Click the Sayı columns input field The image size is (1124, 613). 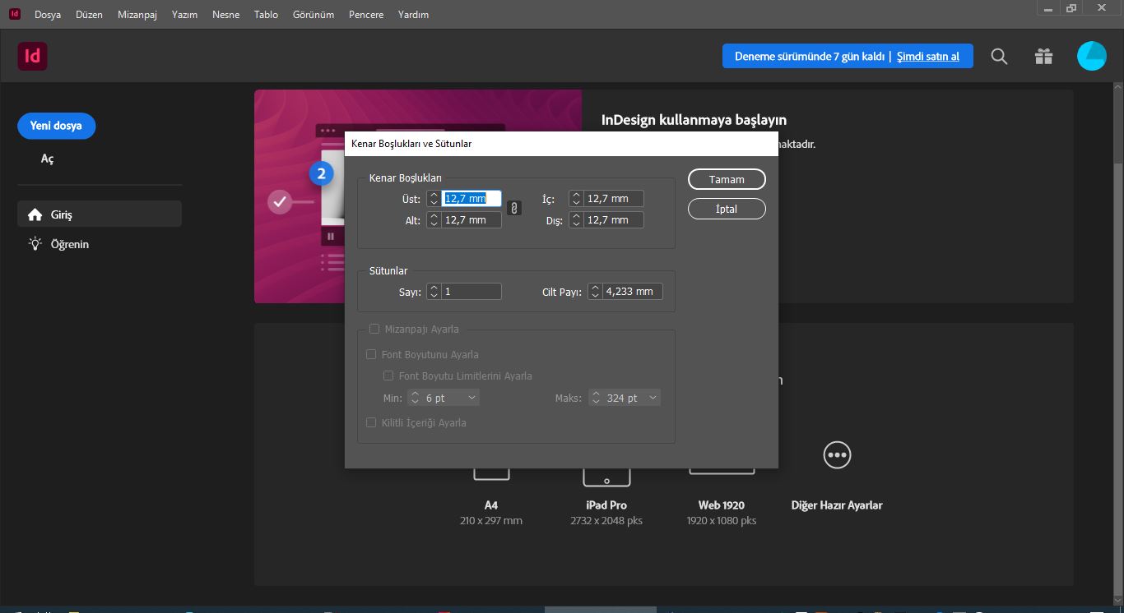coord(471,292)
